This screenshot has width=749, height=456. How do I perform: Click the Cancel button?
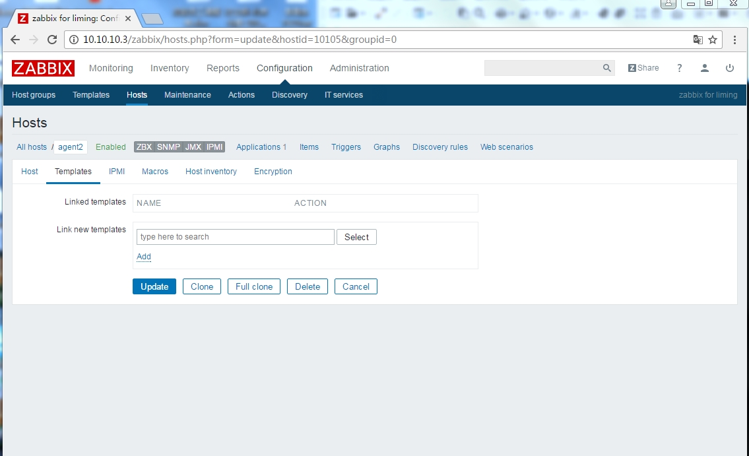(356, 286)
